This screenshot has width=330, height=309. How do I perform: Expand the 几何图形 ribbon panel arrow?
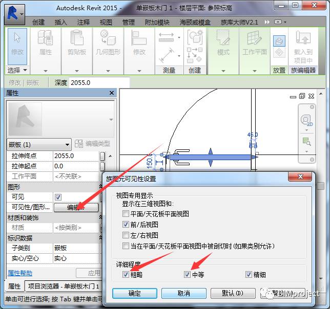108,71
